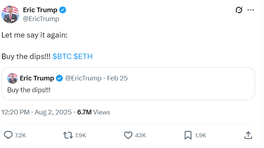This screenshot has width=264, height=148.
Task: Click the Eric Trump display name
Action: coord(40,10)
